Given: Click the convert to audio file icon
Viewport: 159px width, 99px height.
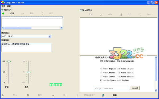Looking at the screenshot, I should coord(78,95).
